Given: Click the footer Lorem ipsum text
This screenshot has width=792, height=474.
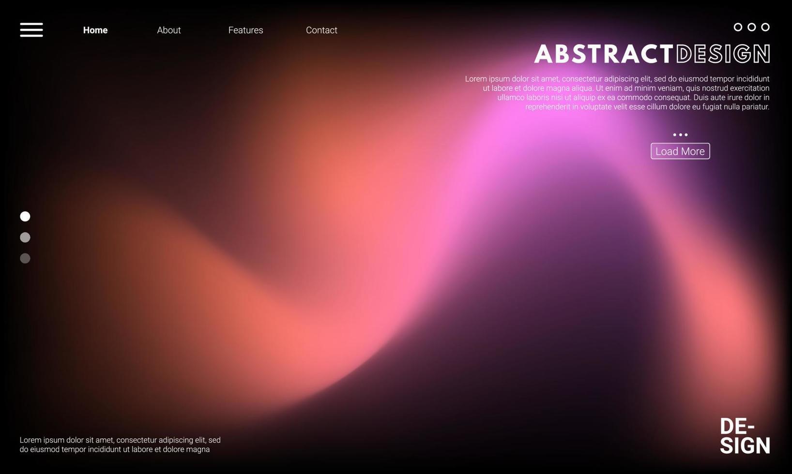Looking at the screenshot, I should [x=120, y=444].
